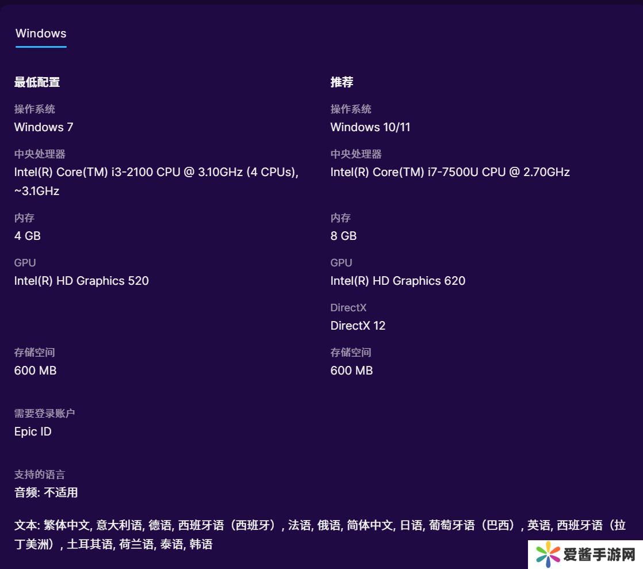Click the i3-2100 CPU processor text
The width and height of the screenshot is (643, 569).
[155, 172]
